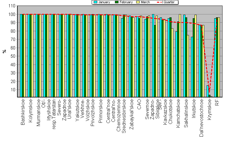Screen dimensions: 229x141
Task: Click the Privolzhskoe axis label
Action: (93, 113)
